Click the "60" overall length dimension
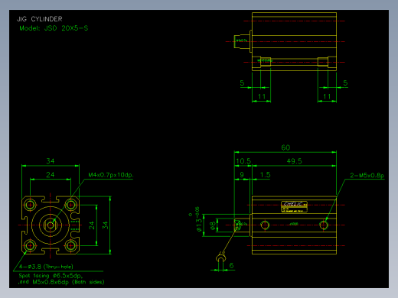 coord(285,147)
